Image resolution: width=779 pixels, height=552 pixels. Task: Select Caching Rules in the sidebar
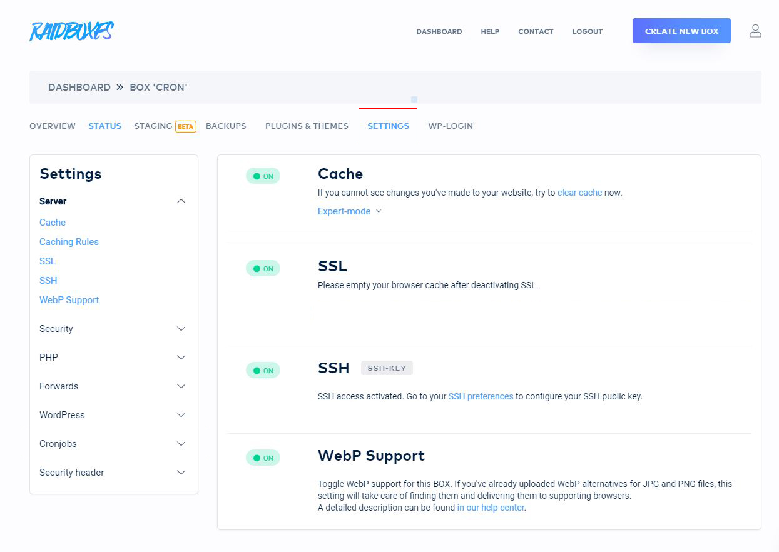69,242
